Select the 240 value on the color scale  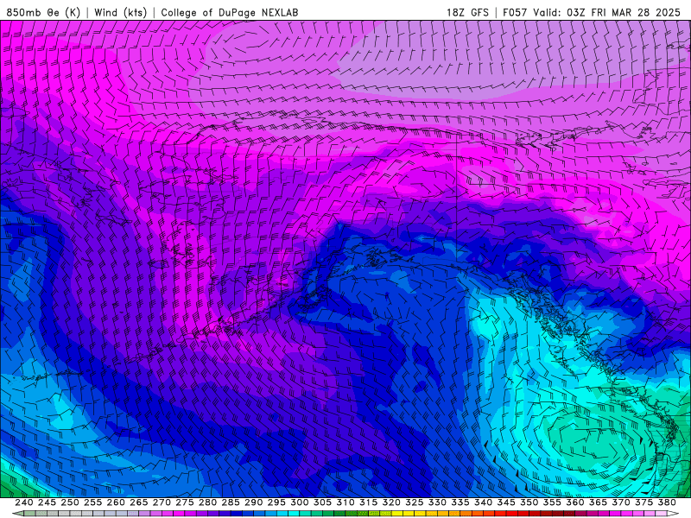tap(24, 502)
